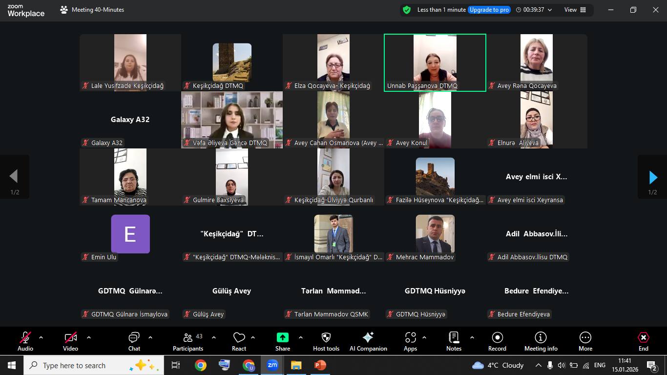
Task: Click the End meeting button
Action: [643, 341]
